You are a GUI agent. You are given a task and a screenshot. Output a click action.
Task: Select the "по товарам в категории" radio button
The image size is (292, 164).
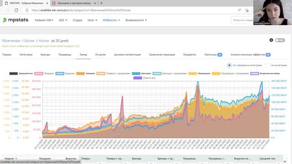coord(229,65)
